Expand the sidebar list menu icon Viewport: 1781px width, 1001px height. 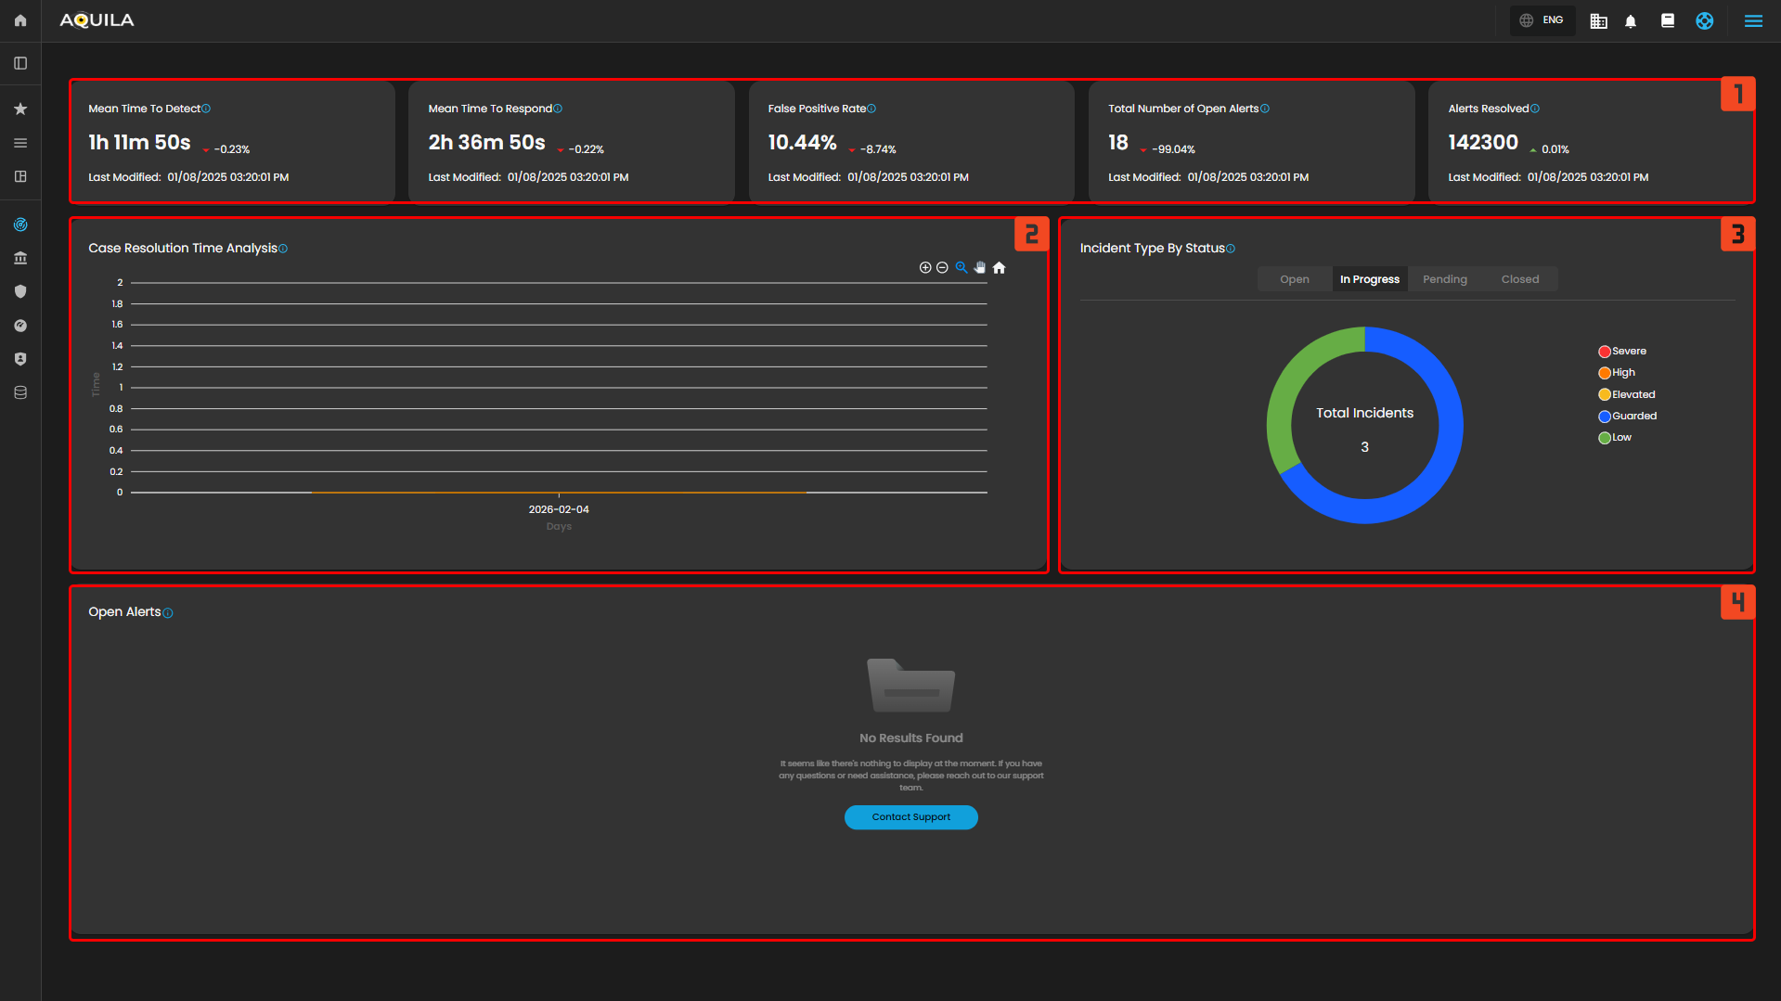pos(20,143)
